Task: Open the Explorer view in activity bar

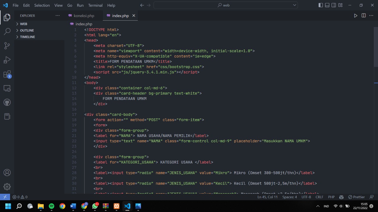Action: click(x=7, y=17)
